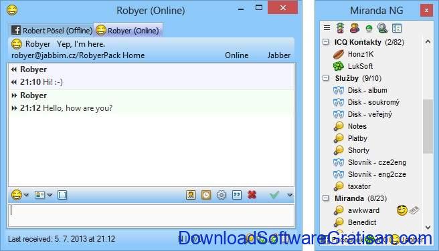Click the 'Hello, how are you?' message
The width and height of the screenshot is (439, 251).
78,108
